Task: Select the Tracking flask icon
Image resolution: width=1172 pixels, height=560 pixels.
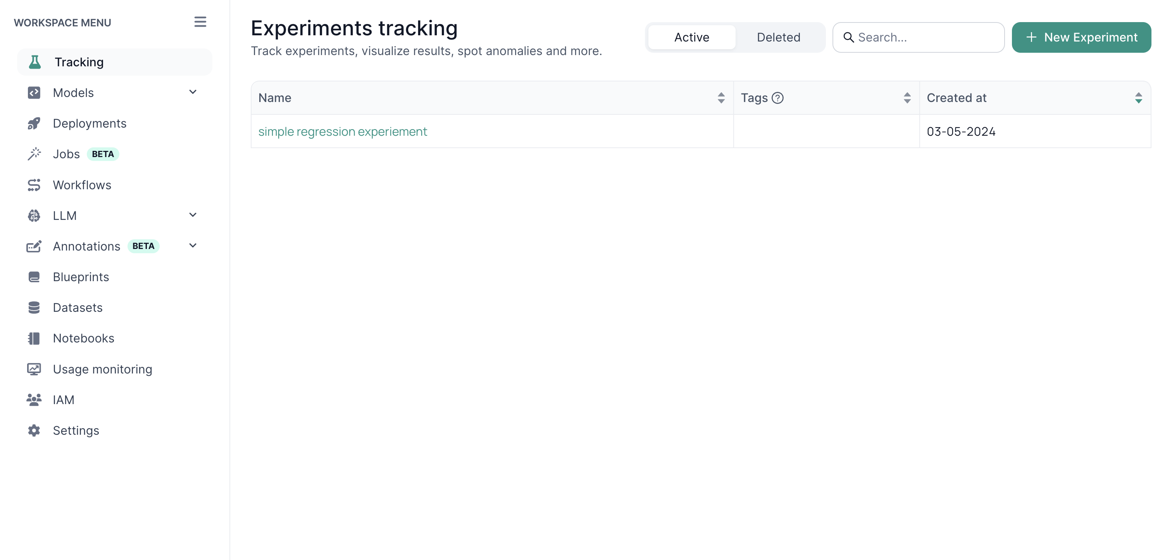Action: (x=34, y=62)
